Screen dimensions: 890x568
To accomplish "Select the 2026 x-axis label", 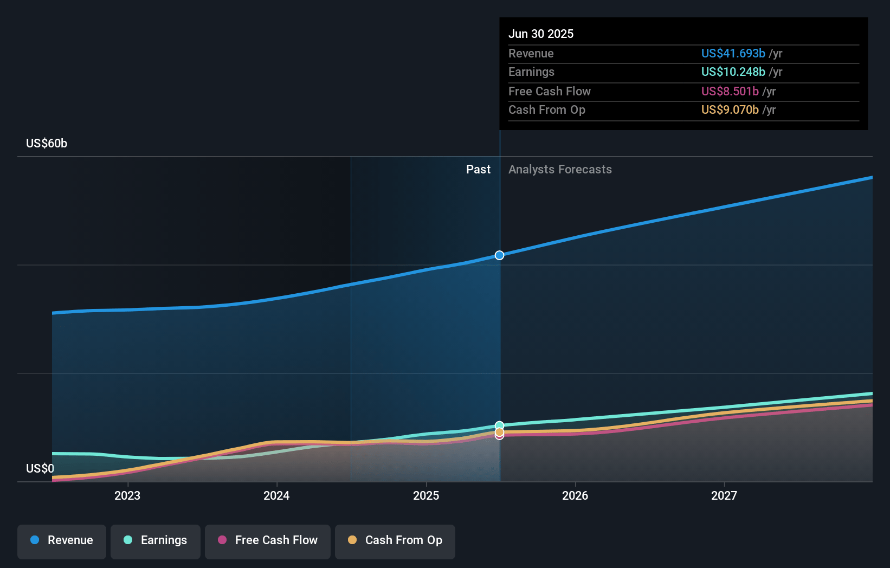I will pyautogui.click(x=575, y=496).
